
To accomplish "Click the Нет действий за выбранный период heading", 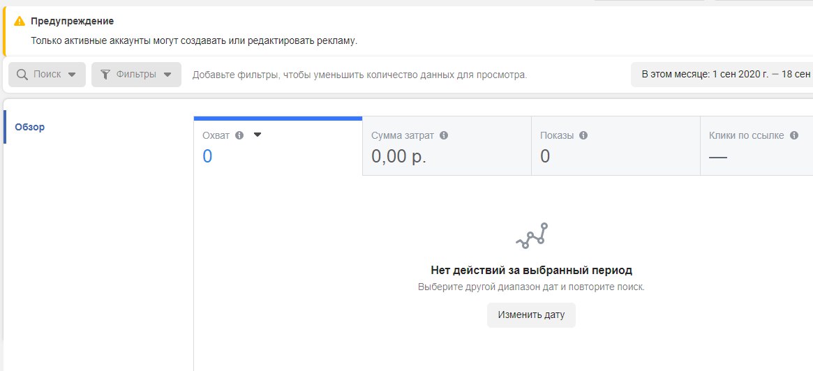I will (x=532, y=271).
